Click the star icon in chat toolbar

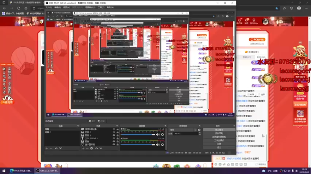228,164
